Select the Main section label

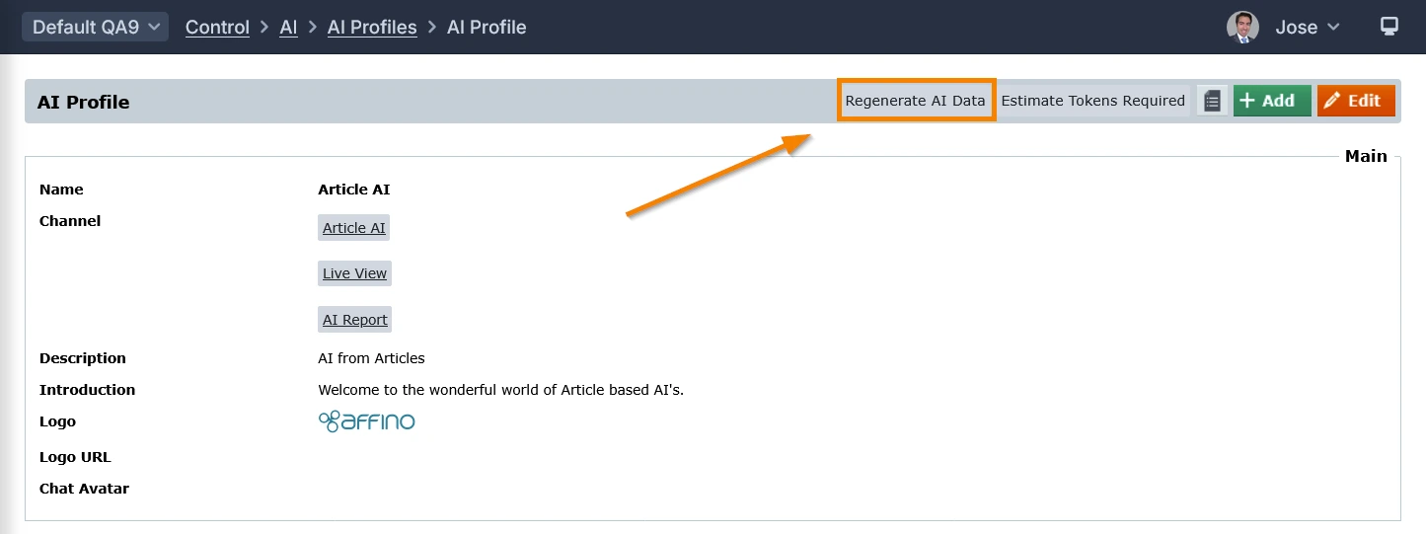1366,156
